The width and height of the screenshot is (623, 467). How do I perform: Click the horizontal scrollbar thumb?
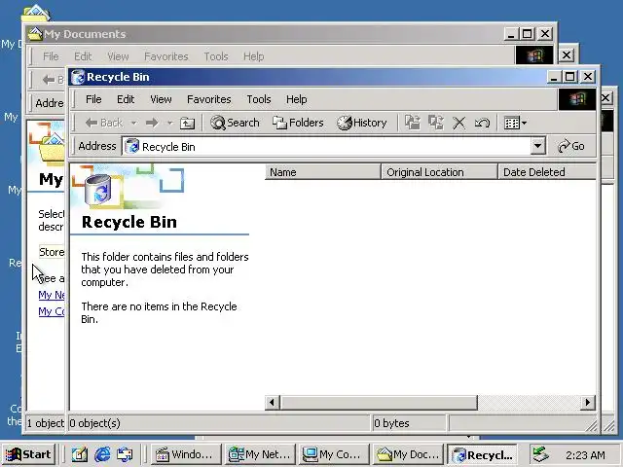[x=379, y=403]
